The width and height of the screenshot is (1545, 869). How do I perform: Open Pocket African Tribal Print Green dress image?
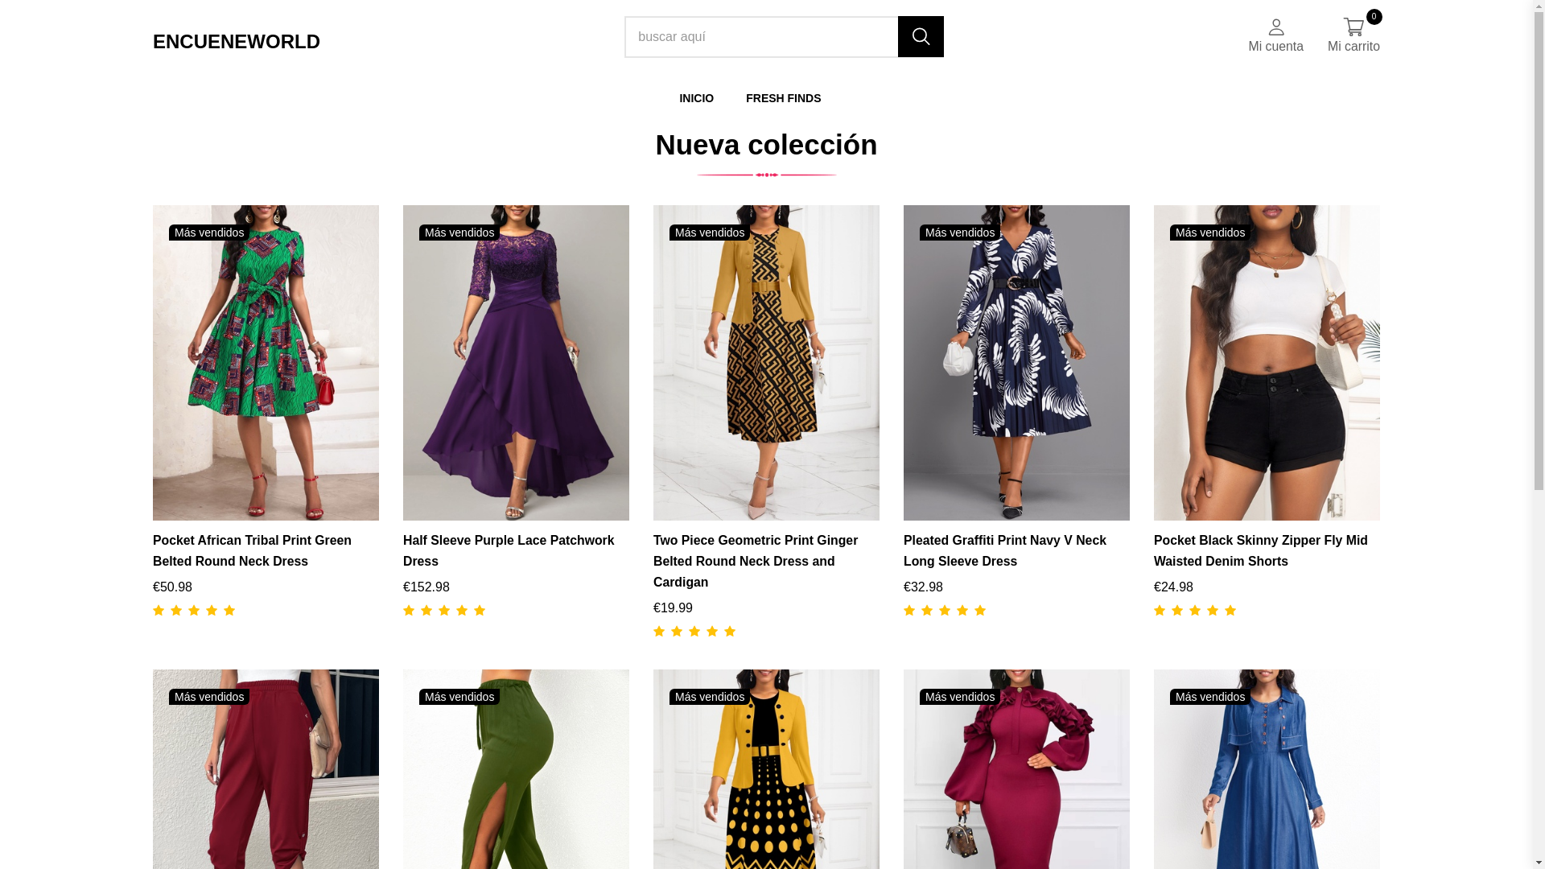[266, 363]
